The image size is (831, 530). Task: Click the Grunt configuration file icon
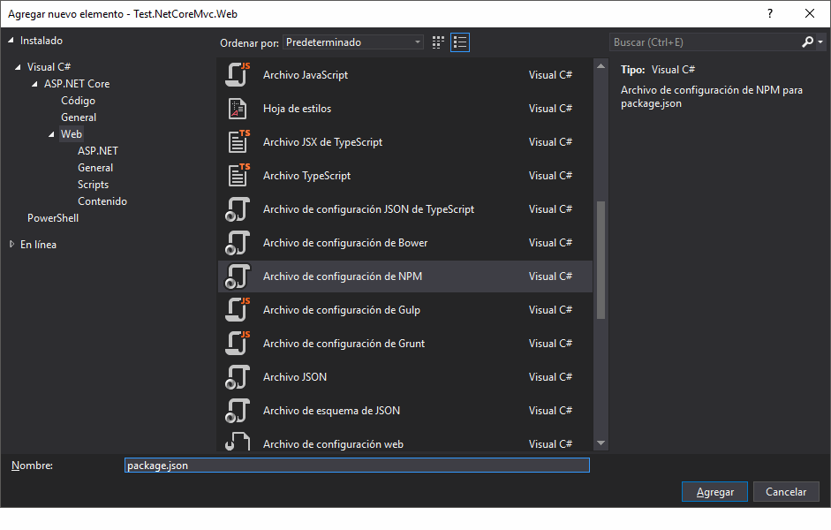point(238,344)
